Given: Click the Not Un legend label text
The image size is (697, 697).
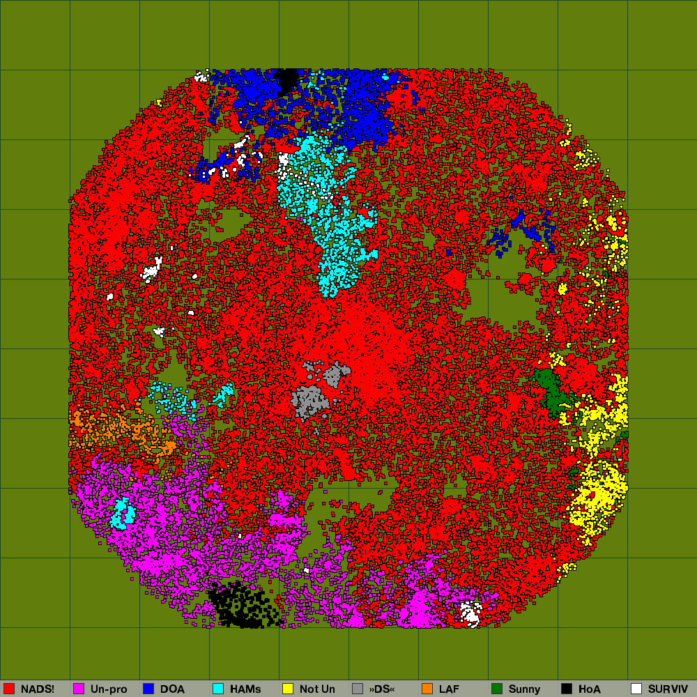Looking at the screenshot, I should [x=317, y=689].
